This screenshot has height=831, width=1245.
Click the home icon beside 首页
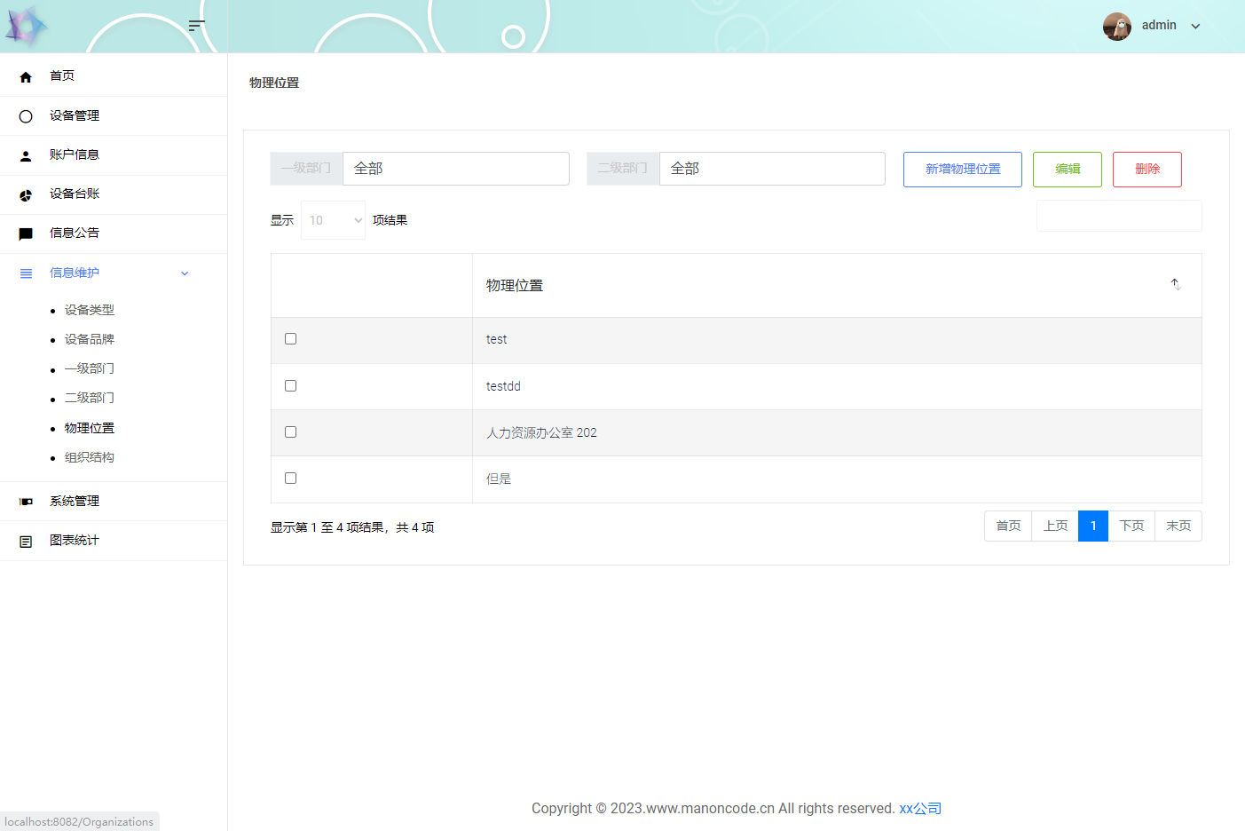[x=26, y=77]
